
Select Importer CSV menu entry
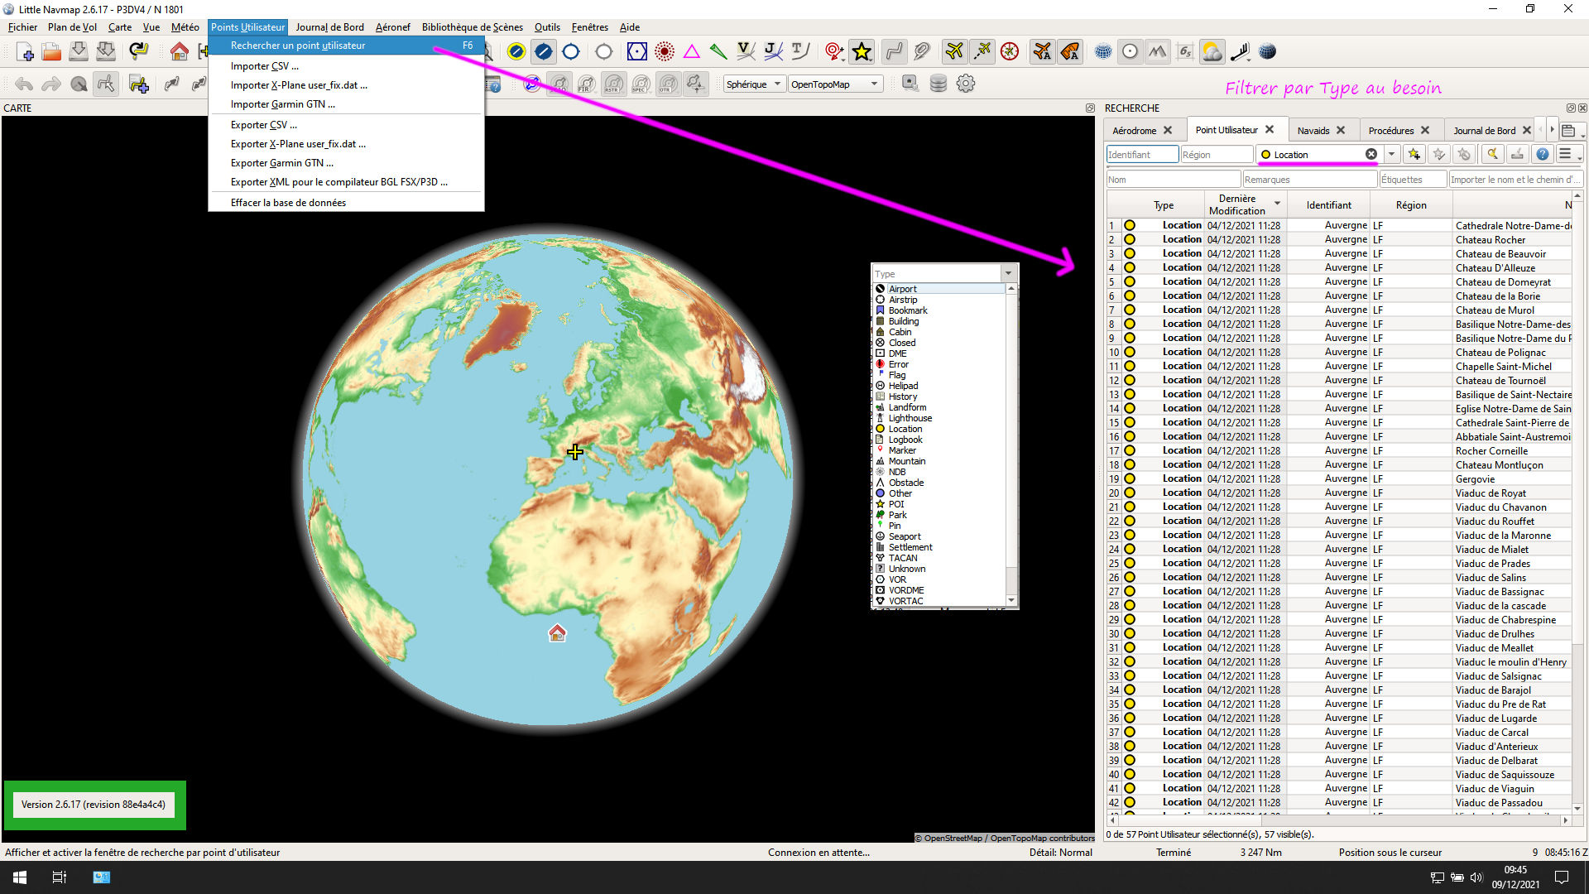click(x=264, y=66)
